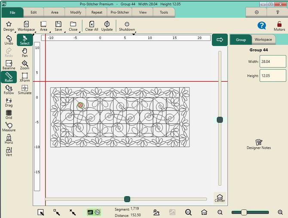Click the select-box arrow icon at bottom
288x218 pixels.
41,212
